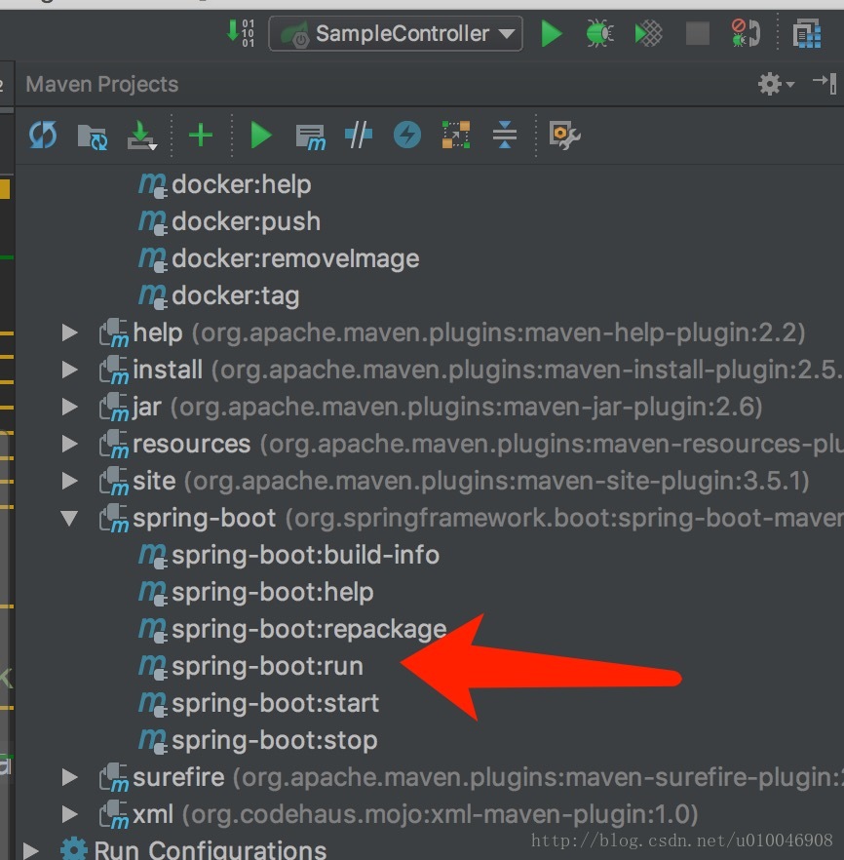Reimport all Maven projects
The height and width of the screenshot is (860, 844).
(43, 135)
